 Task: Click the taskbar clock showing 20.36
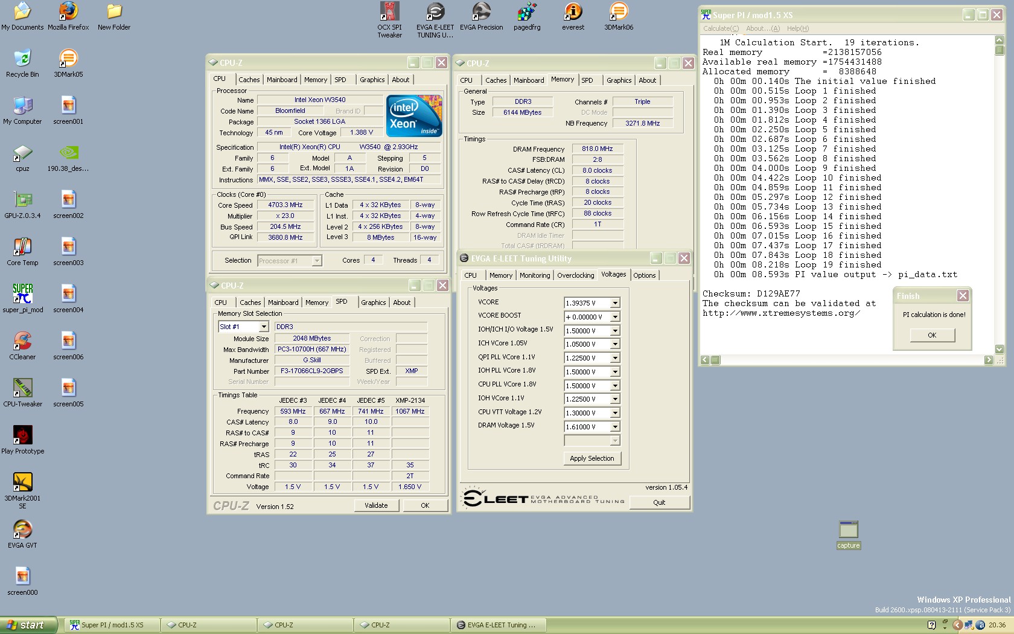(x=997, y=625)
